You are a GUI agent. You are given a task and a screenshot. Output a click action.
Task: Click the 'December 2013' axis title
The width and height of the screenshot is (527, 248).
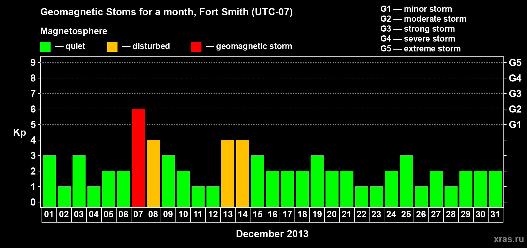coord(272,234)
